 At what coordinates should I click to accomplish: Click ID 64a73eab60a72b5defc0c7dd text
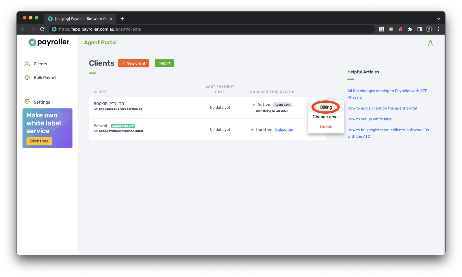(x=118, y=109)
